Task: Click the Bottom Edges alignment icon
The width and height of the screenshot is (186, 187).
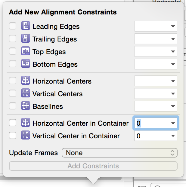Action: [25, 64]
